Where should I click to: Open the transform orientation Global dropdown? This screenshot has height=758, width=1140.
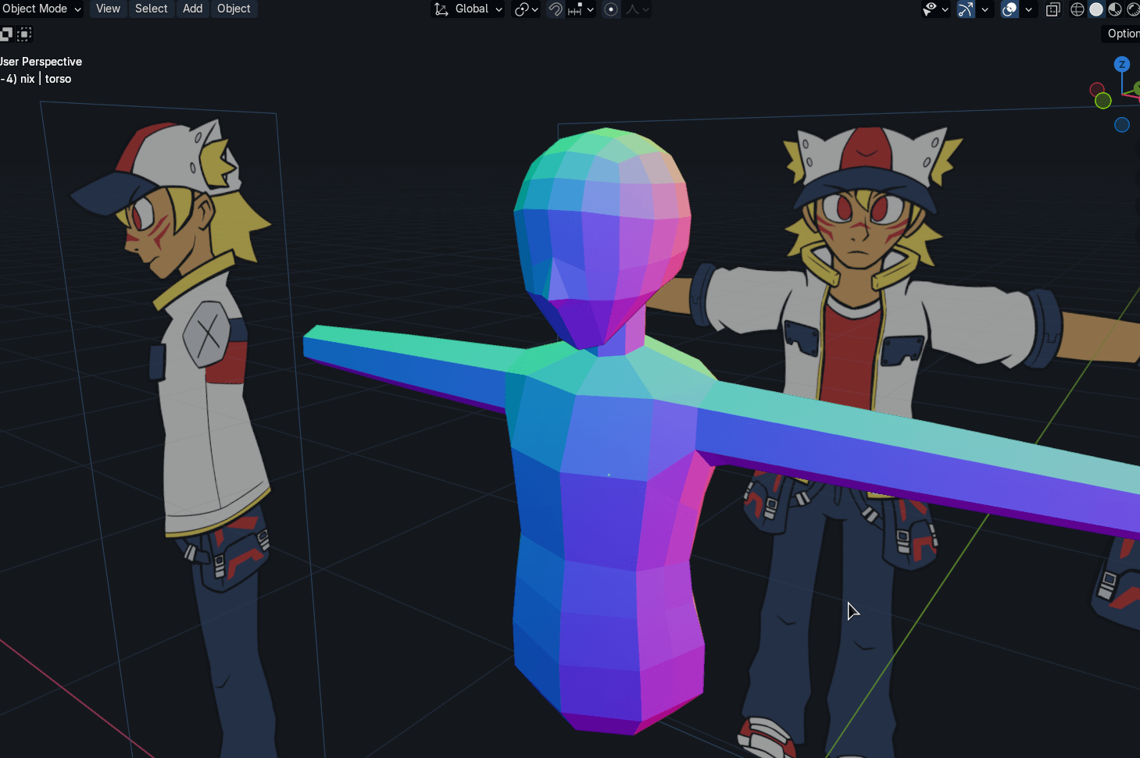pyautogui.click(x=469, y=9)
